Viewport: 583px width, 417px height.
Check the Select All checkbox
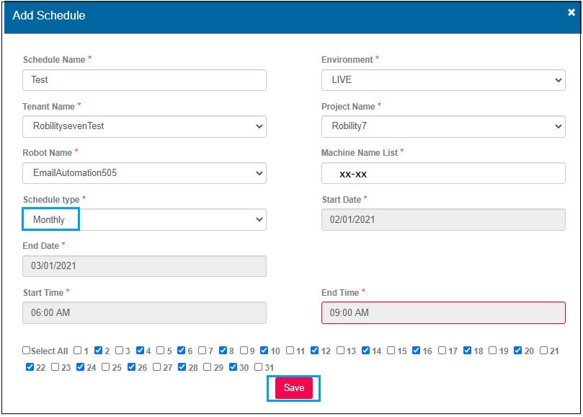(27, 351)
